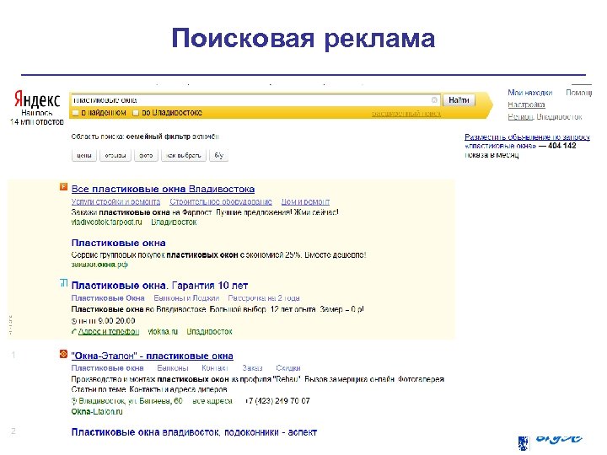
Task: Enable the 'в найденном' checkbox
Action: coord(76,113)
